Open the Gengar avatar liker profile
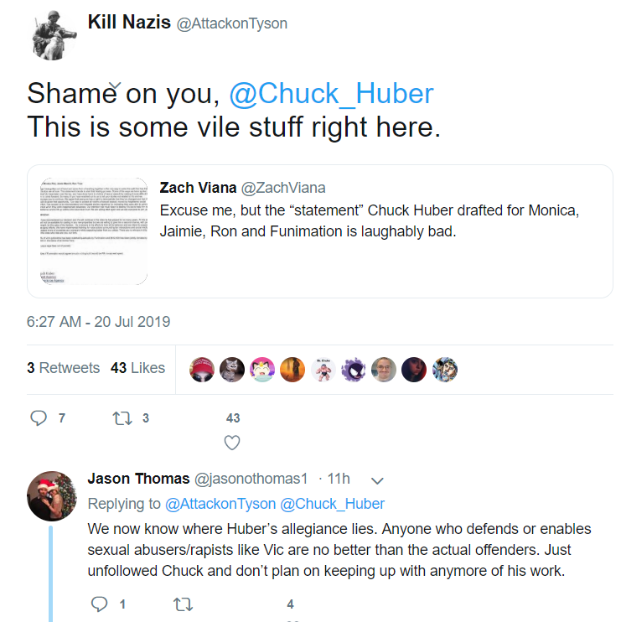Screen dimensions: 621x622 coord(354,370)
